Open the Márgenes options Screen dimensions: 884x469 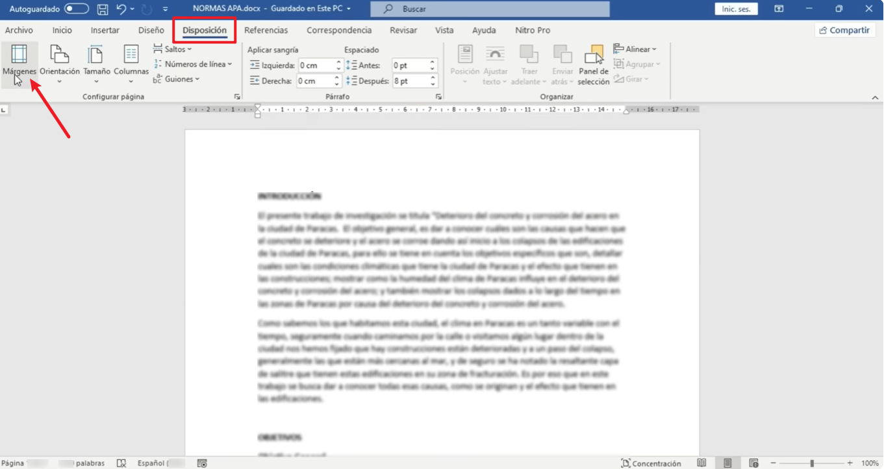[x=19, y=63]
